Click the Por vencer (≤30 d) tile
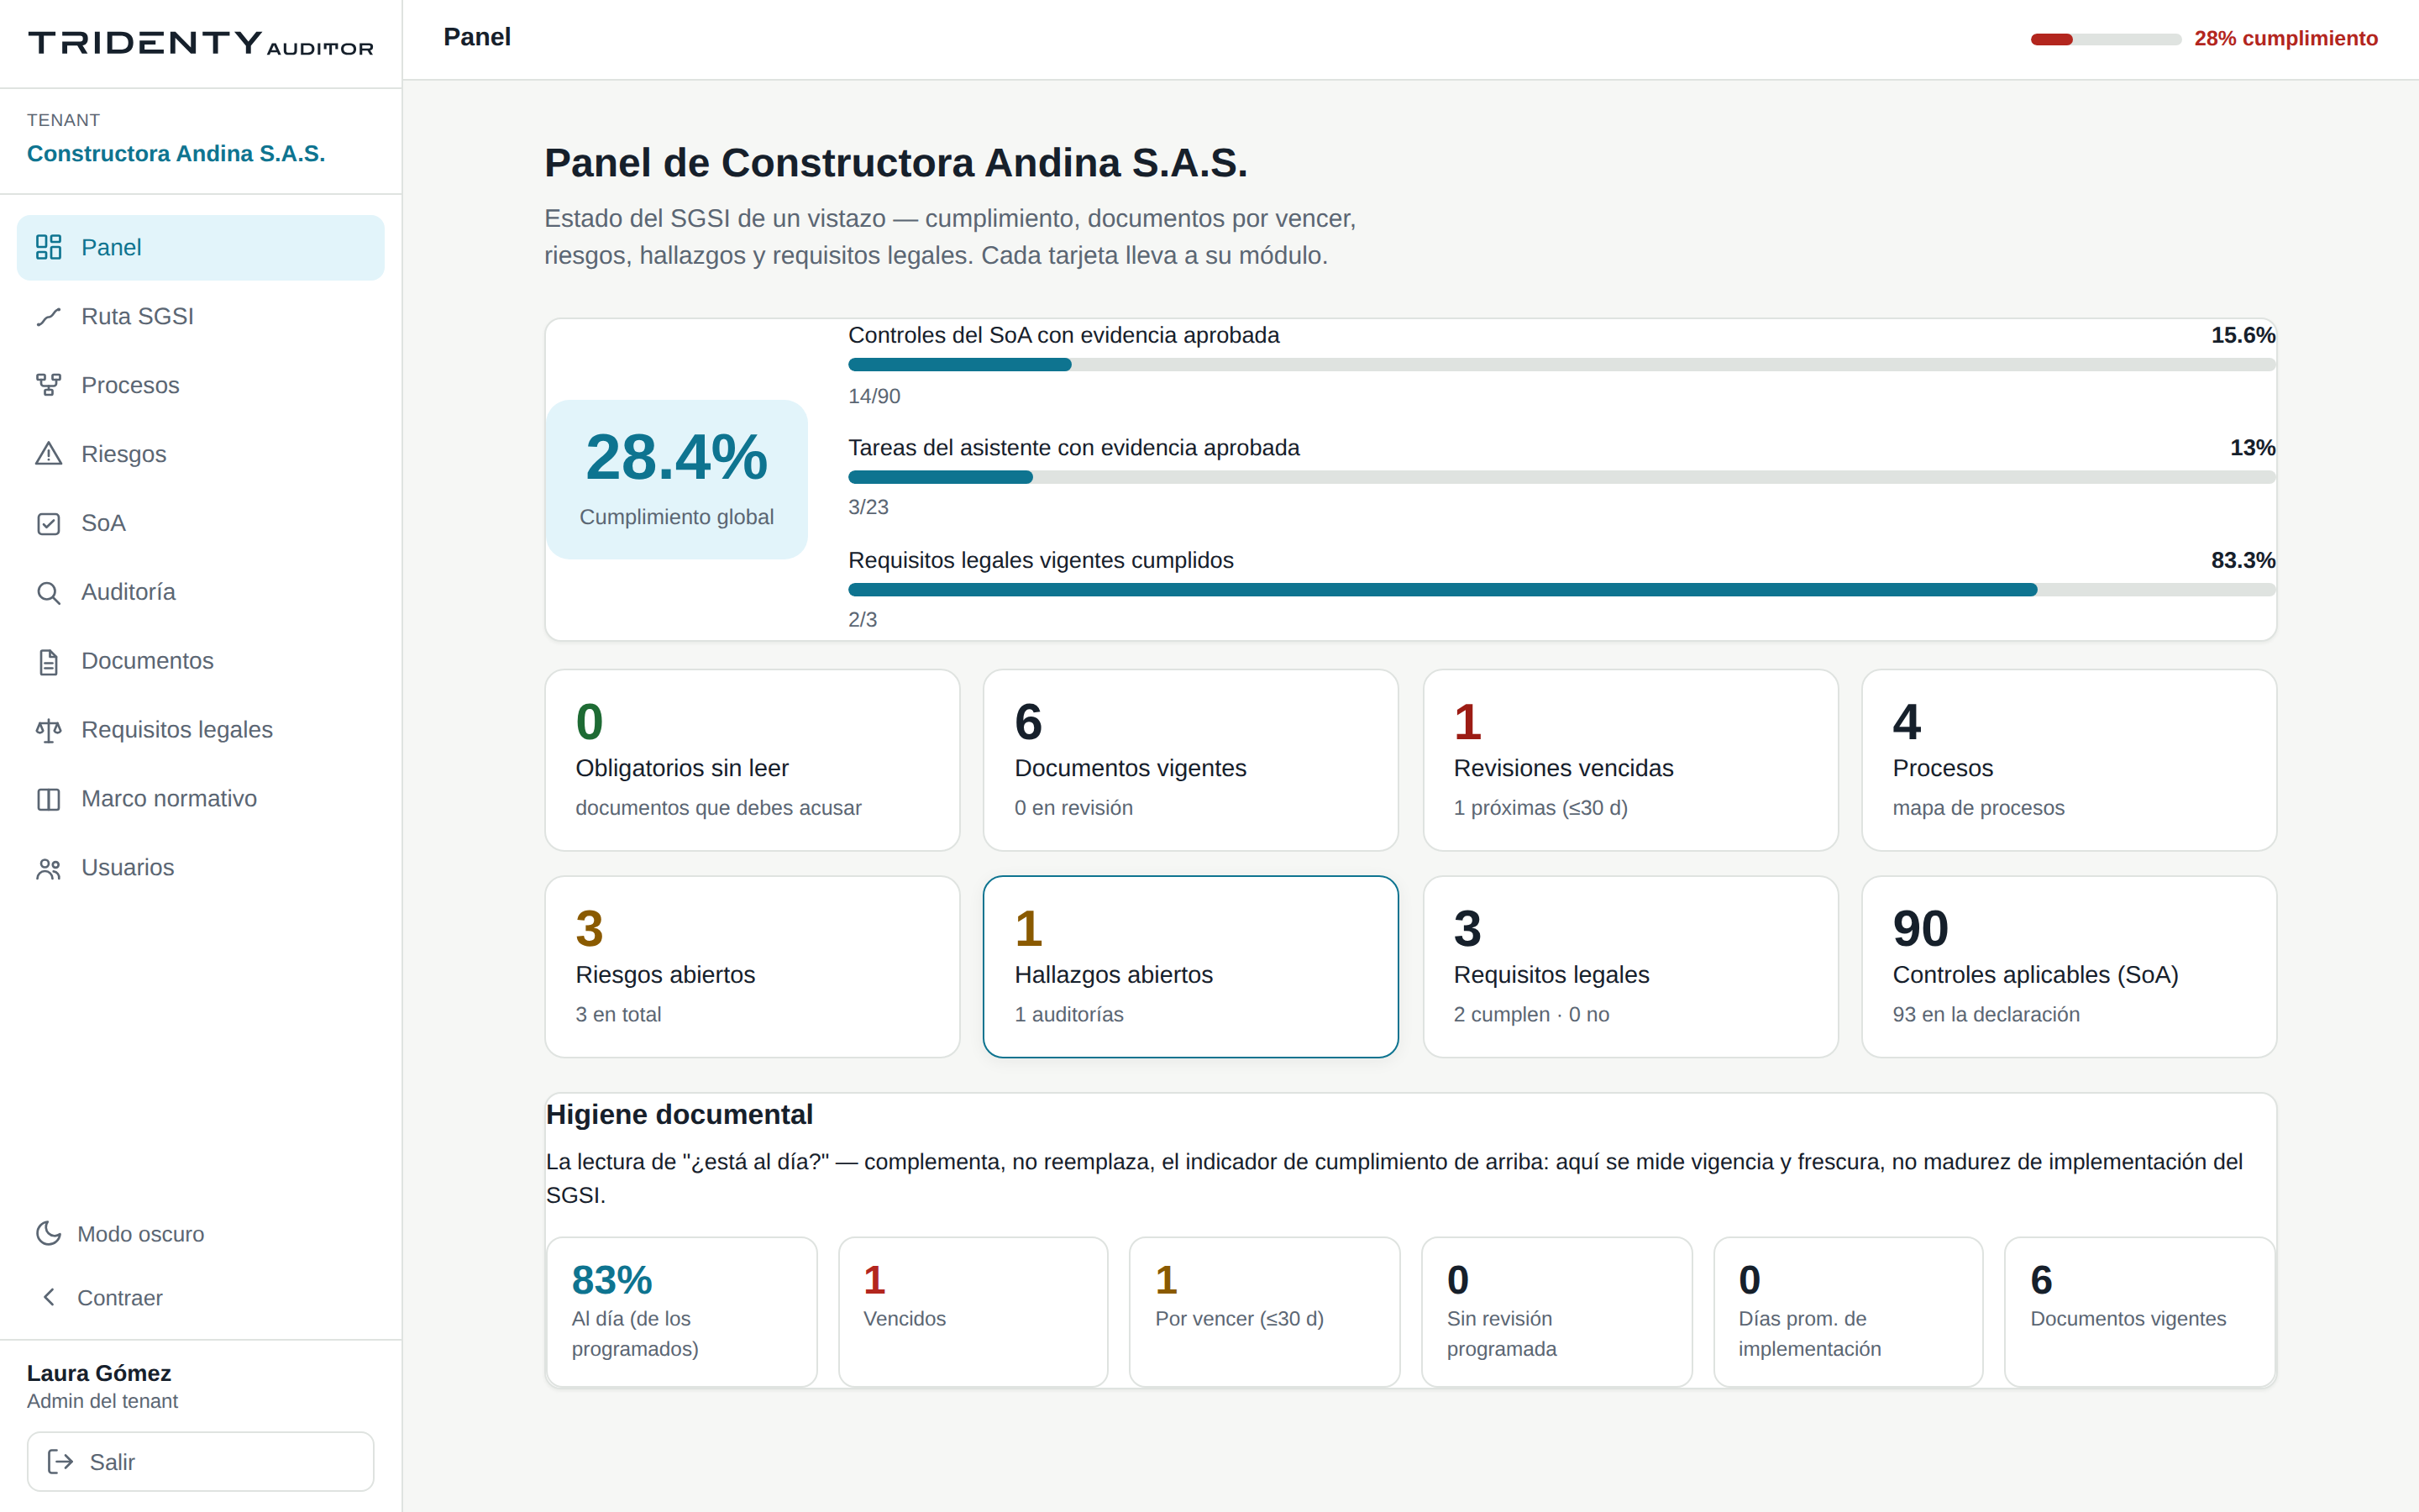 1264,1311
